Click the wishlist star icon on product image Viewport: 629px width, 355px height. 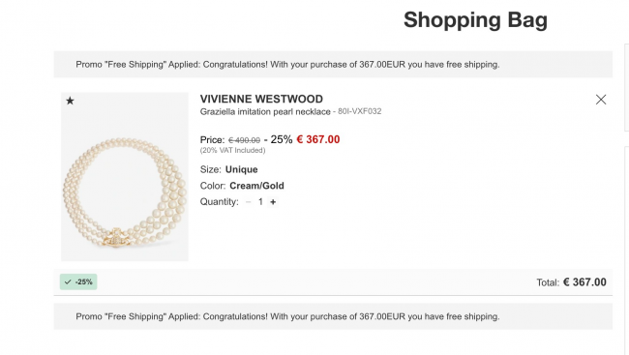pos(70,101)
